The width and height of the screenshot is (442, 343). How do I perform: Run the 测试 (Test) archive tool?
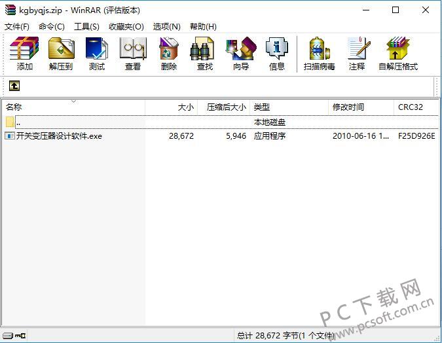pyautogui.click(x=97, y=54)
